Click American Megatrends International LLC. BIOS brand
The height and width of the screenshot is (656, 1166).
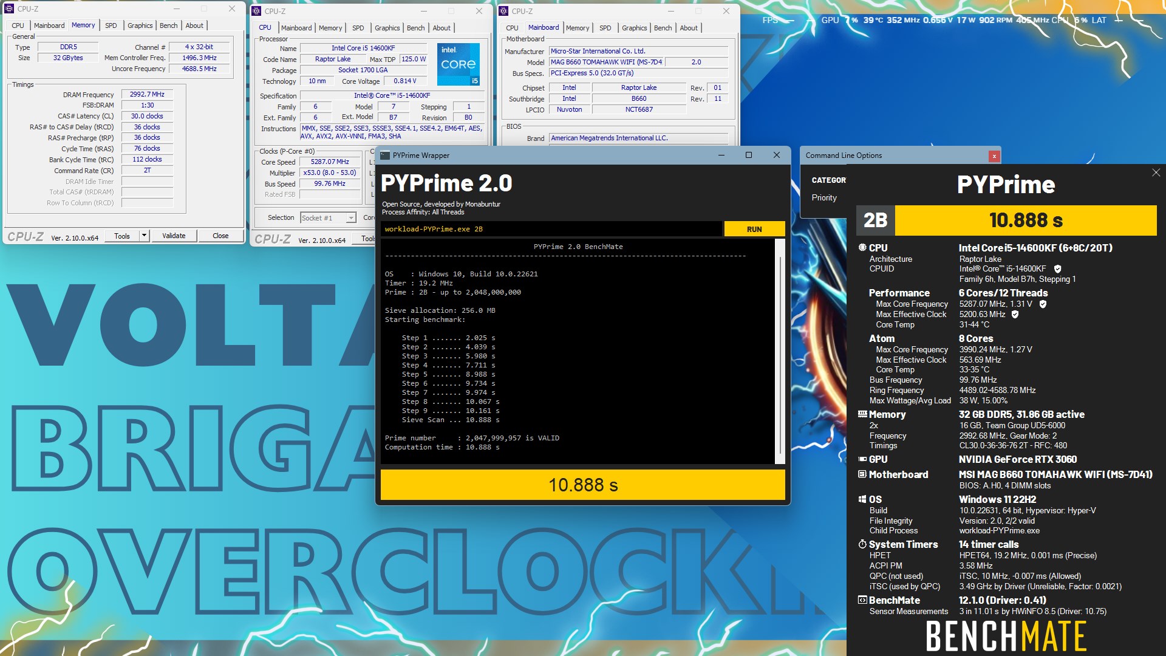tap(639, 138)
